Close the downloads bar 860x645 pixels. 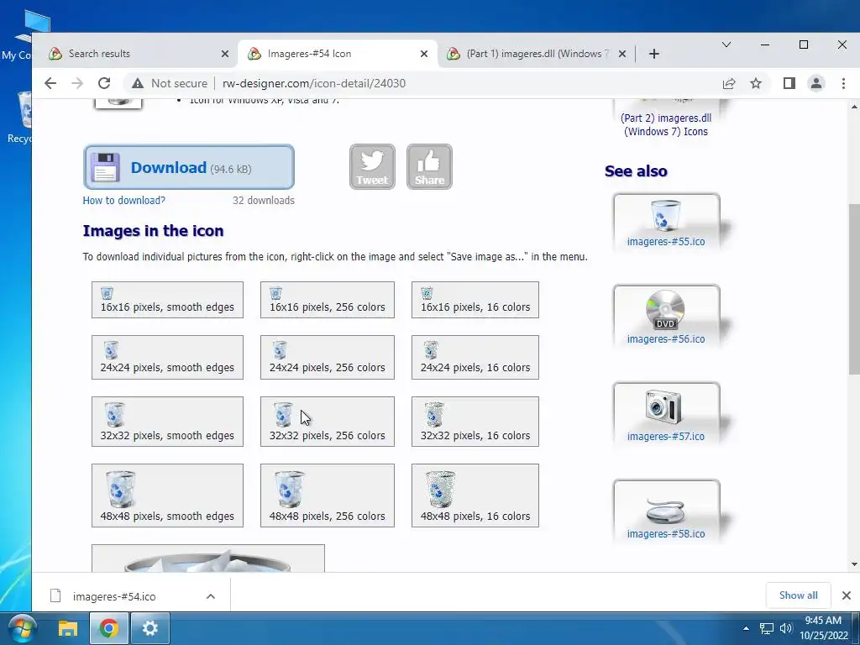click(847, 595)
